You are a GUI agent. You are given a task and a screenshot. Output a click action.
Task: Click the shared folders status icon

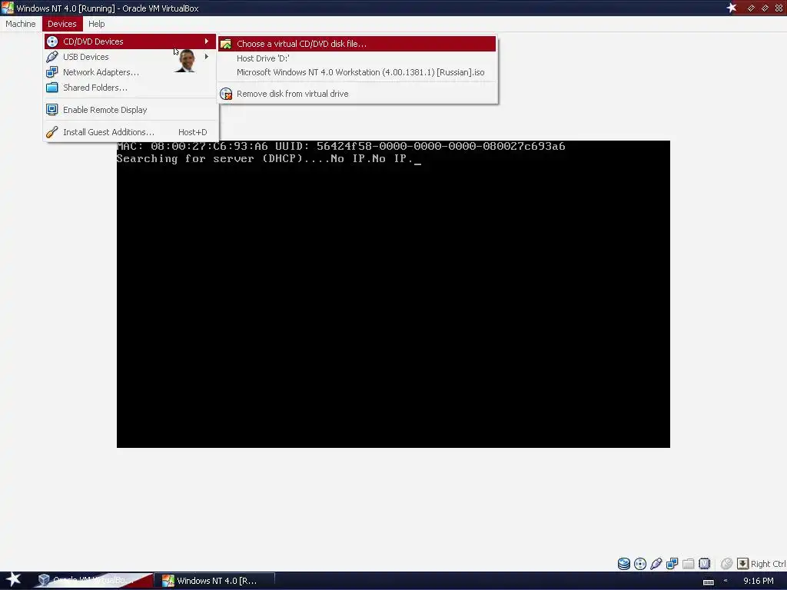(x=688, y=564)
